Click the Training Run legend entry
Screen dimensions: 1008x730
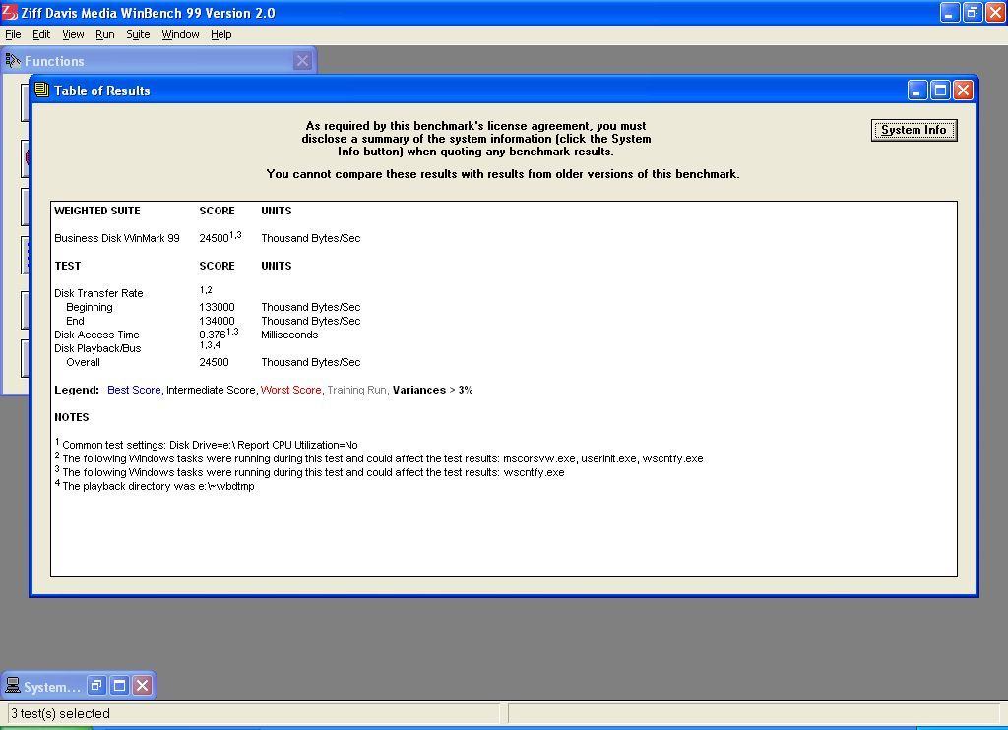pyautogui.click(x=356, y=390)
